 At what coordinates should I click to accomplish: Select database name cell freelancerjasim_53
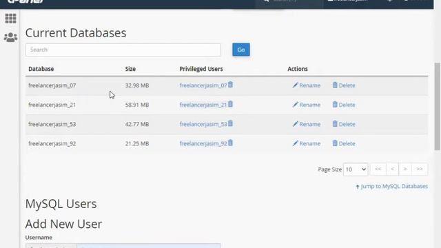coord(52,124)
